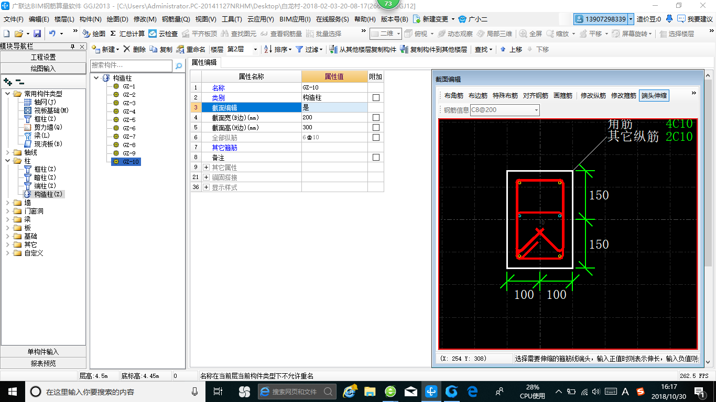Click the microphone icon in taskbar search
Screen dimensions: 716x402
pos(195,391)
